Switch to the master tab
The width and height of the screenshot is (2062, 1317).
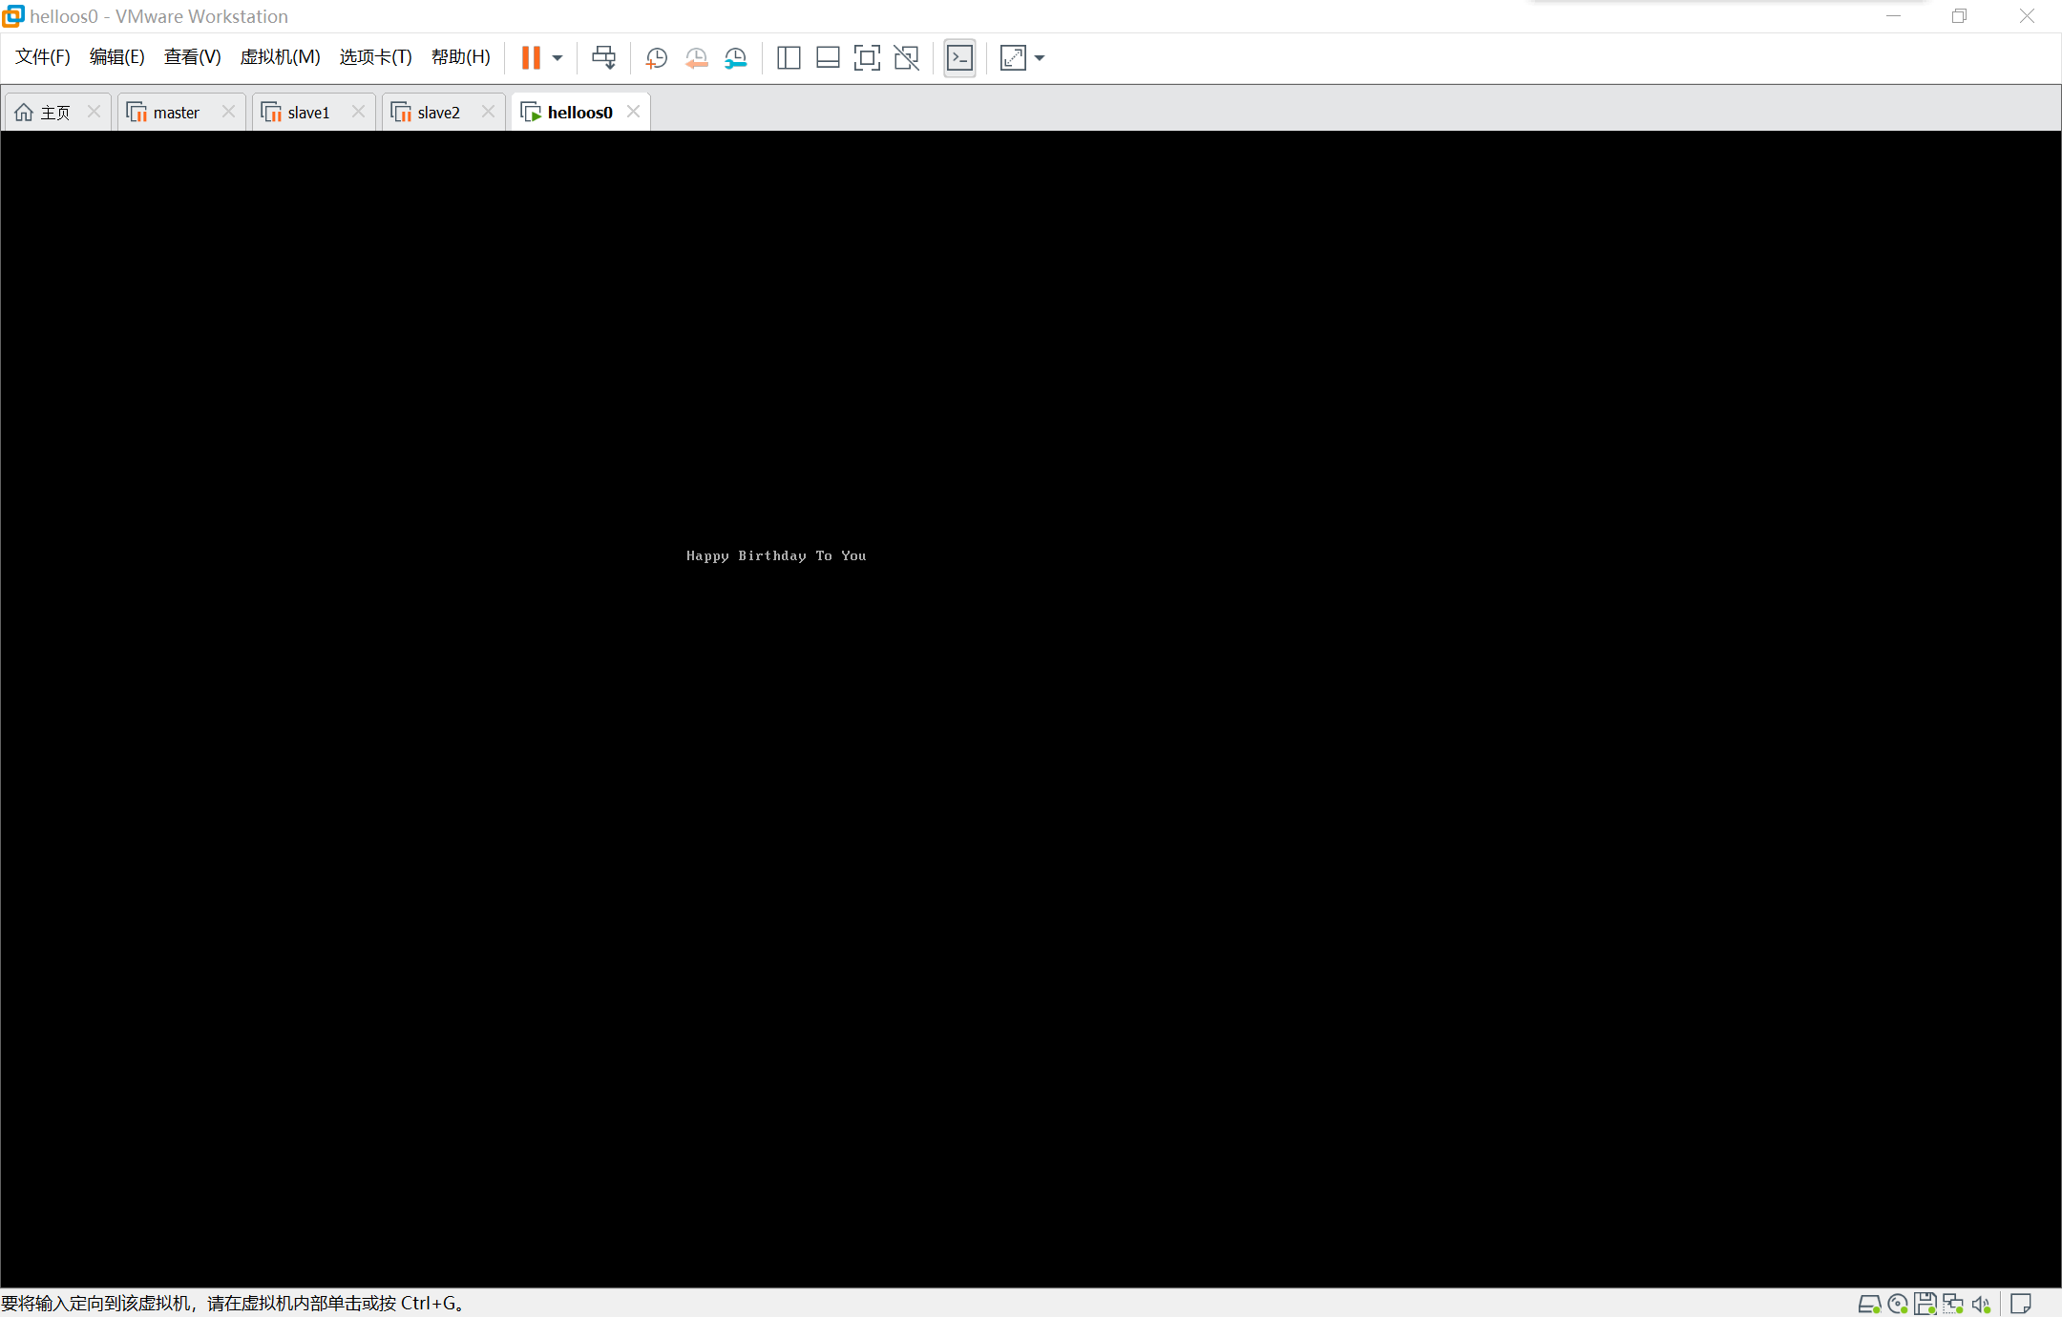(x=176, y=113)
